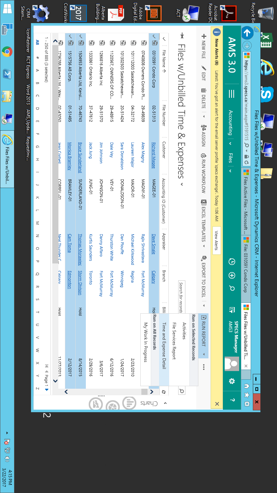Image resolution: width=277 pixels, height=493 pixels.
Task: Click the ASSIGN command
Action: click(x=204, y=135)
